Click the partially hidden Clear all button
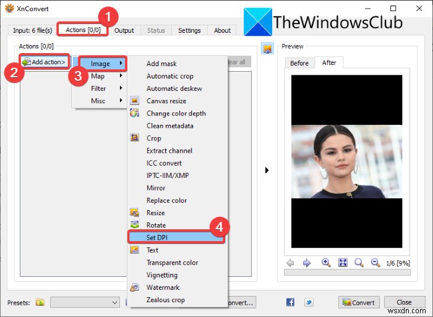 (x=239, y=62)
